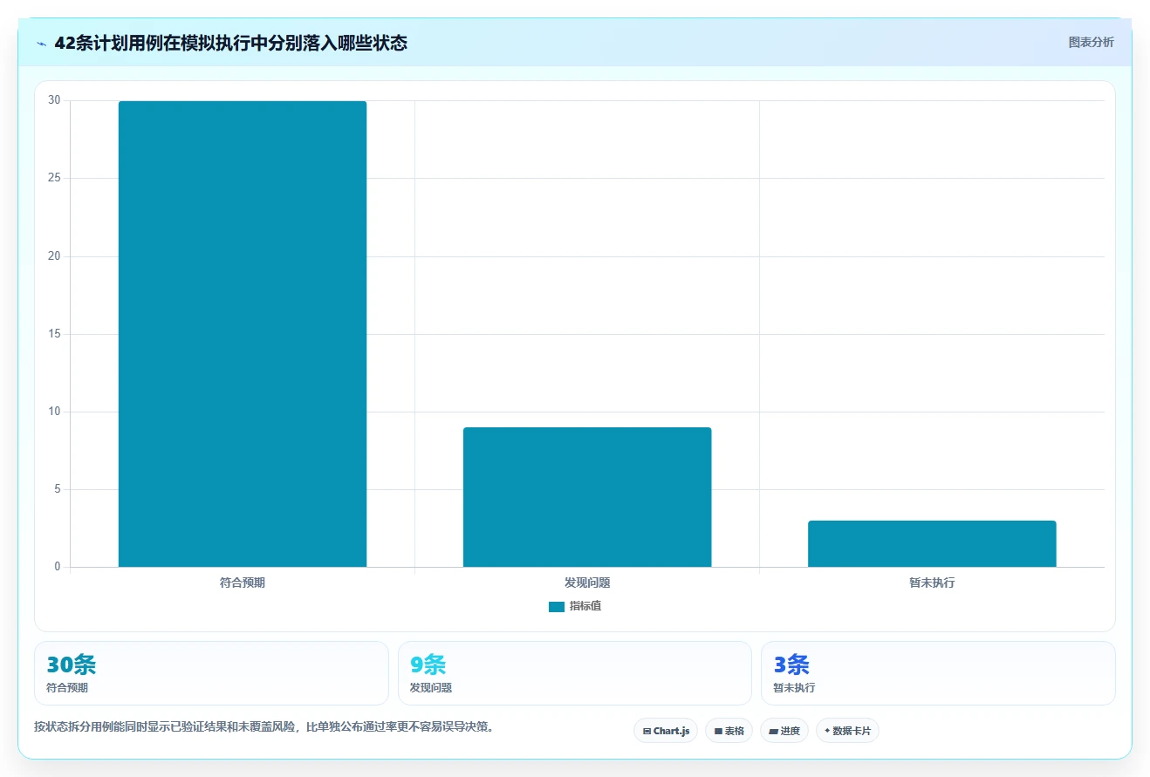Click the 符合预期 bar in the chart

coord(243,334)
